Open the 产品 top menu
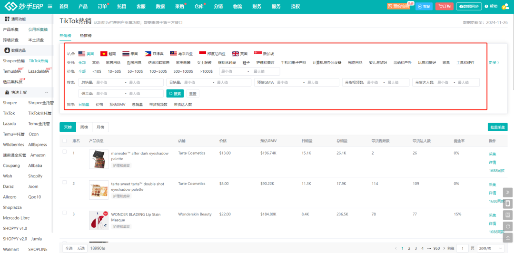This screenshot has width=514, height=253. pyautogui.click(x=83, y=6)
